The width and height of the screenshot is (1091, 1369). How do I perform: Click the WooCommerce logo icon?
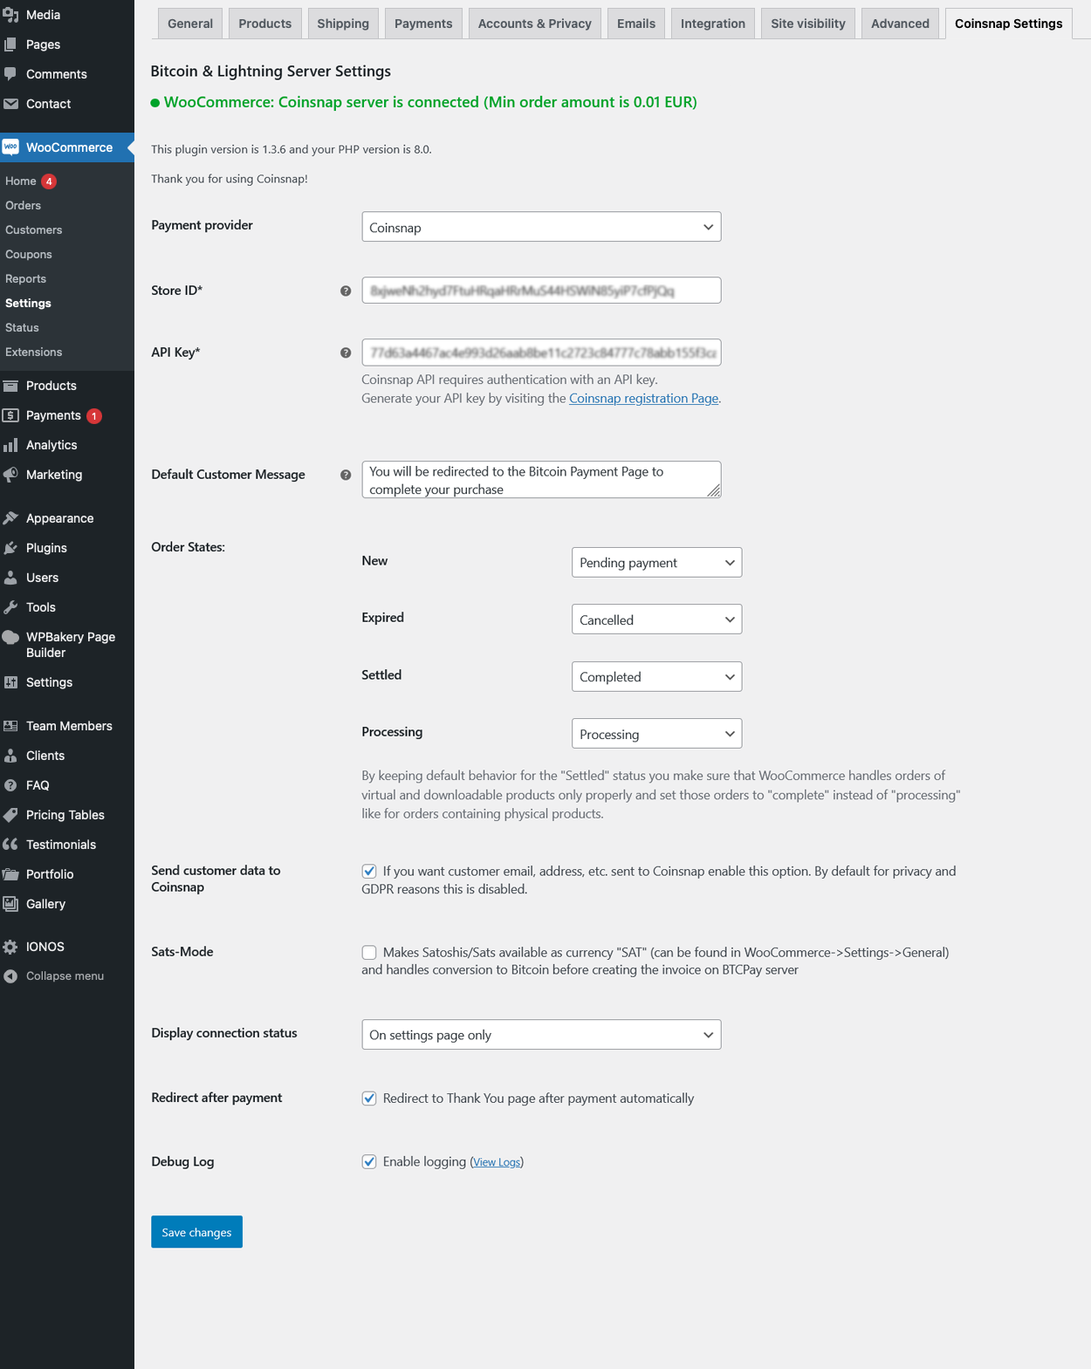tap(10, 147)
